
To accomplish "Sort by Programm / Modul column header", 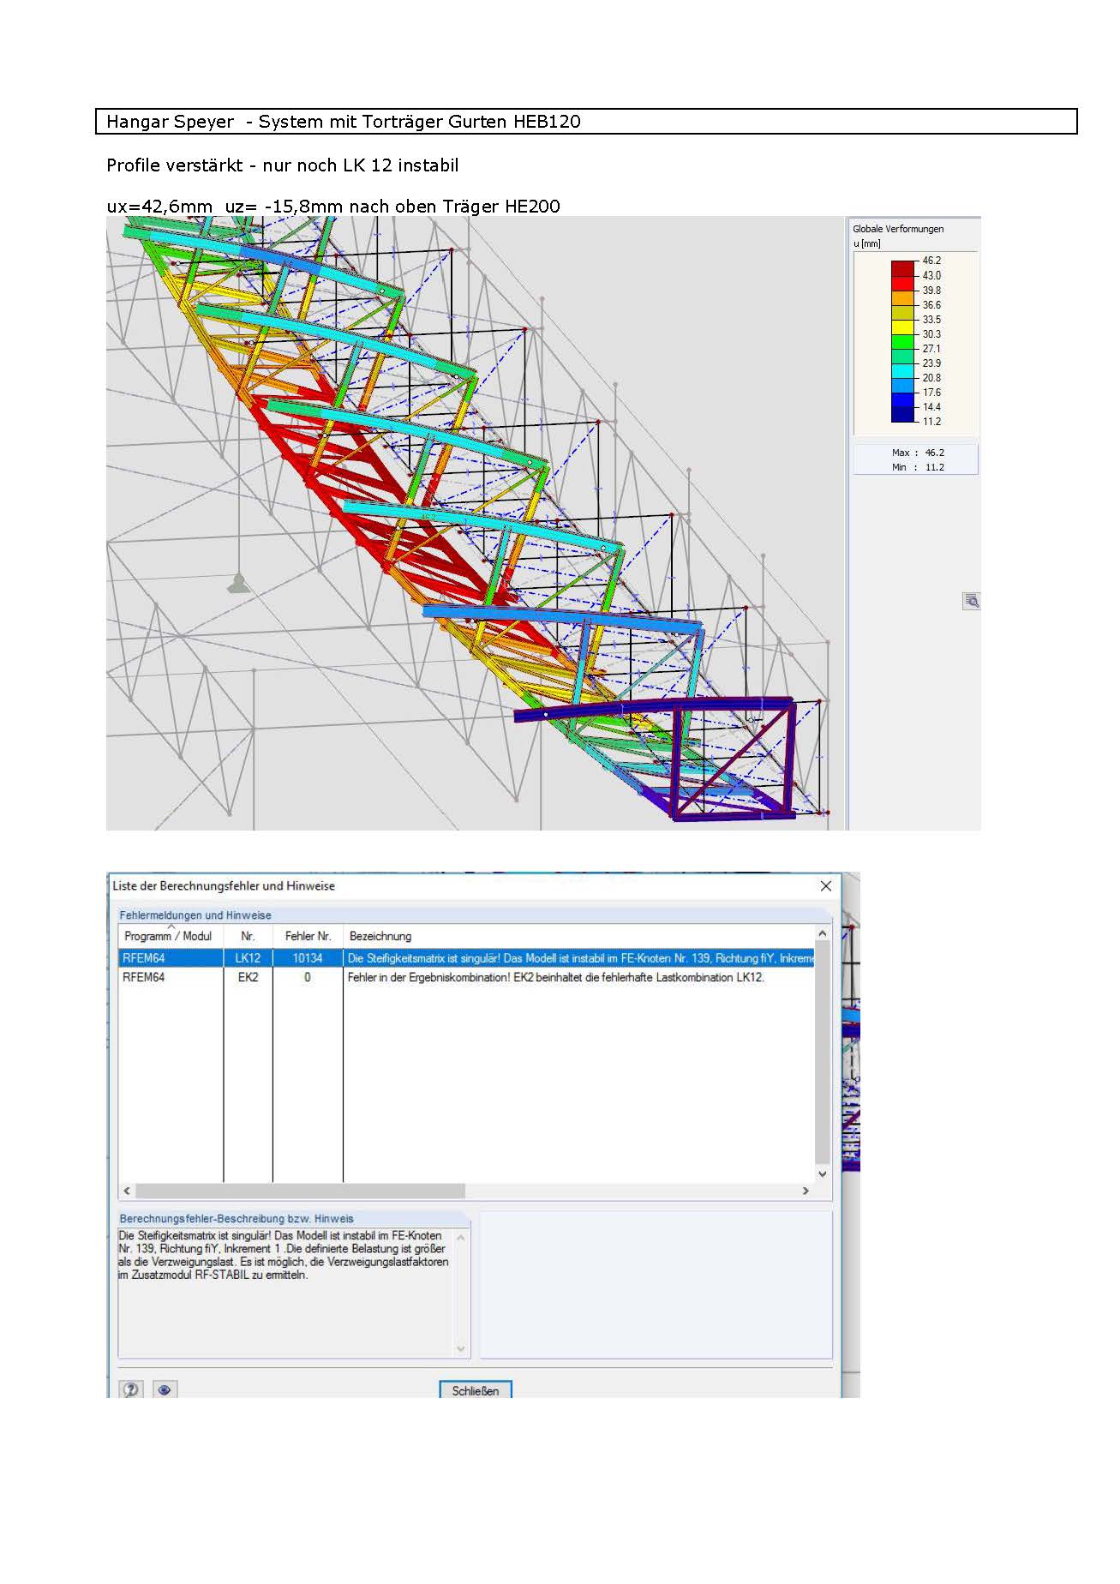I will (170, 936).
